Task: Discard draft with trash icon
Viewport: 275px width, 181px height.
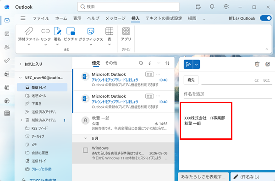Action: [x=257, y=64]
